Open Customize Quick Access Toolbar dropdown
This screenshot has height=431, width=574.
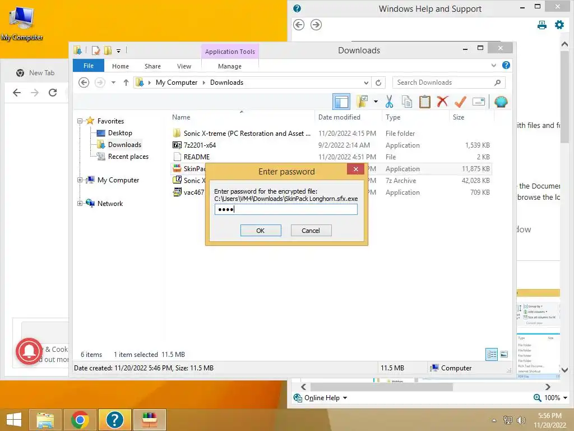coord(118,51)
